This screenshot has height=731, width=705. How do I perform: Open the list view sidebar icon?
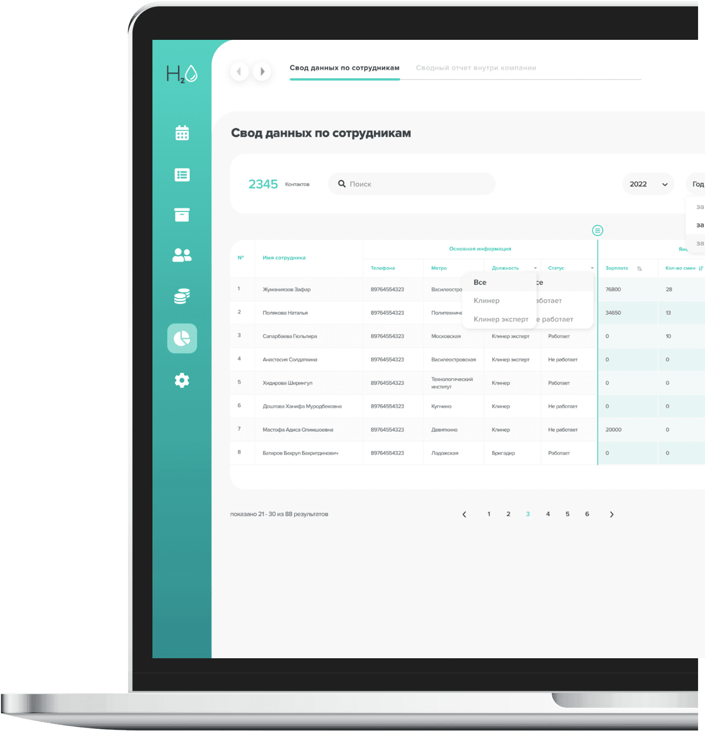182,175
